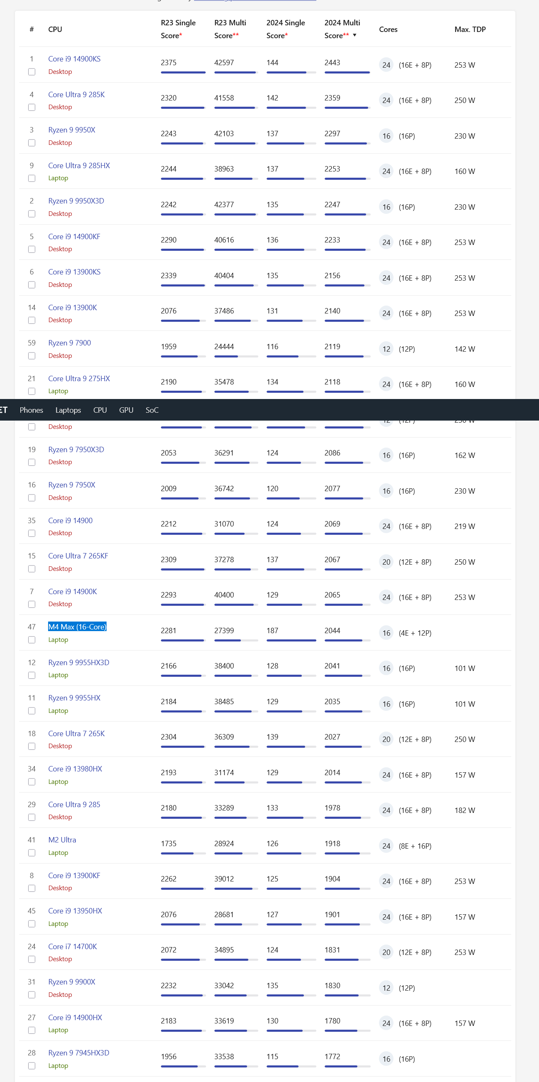Screen dimensions: 539x1082
Task: Open the CPU navigation item
Action: [x=100, y=410]
